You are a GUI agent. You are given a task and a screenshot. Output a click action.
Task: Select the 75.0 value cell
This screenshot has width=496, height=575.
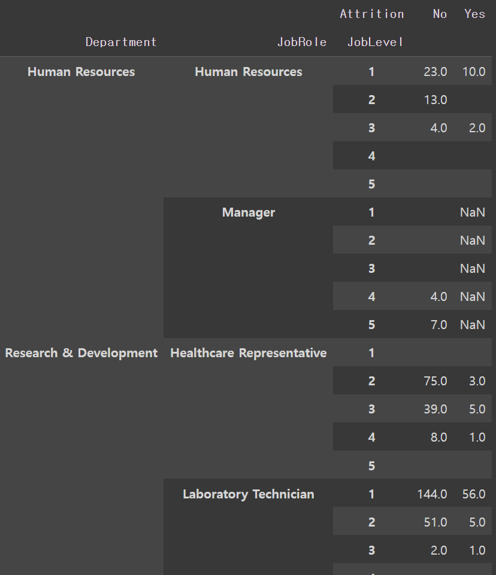pyautogui.click(x=435, y=381)
